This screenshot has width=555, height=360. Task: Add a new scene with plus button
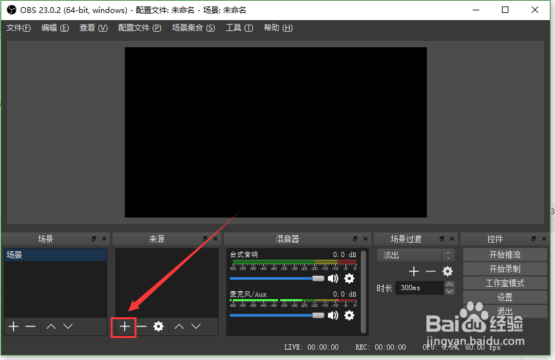(x=14, y=326)
